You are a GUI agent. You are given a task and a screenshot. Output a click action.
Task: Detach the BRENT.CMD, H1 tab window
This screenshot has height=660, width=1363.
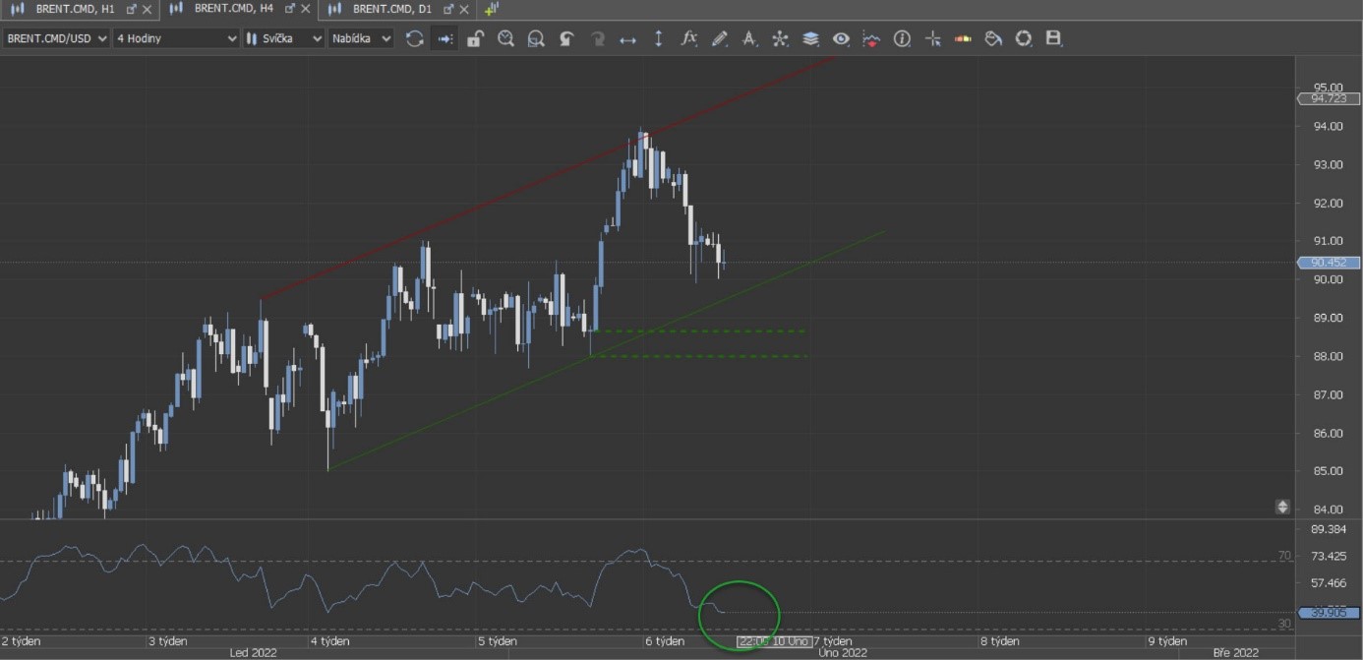pyautogui.click(x=131, y=9)
